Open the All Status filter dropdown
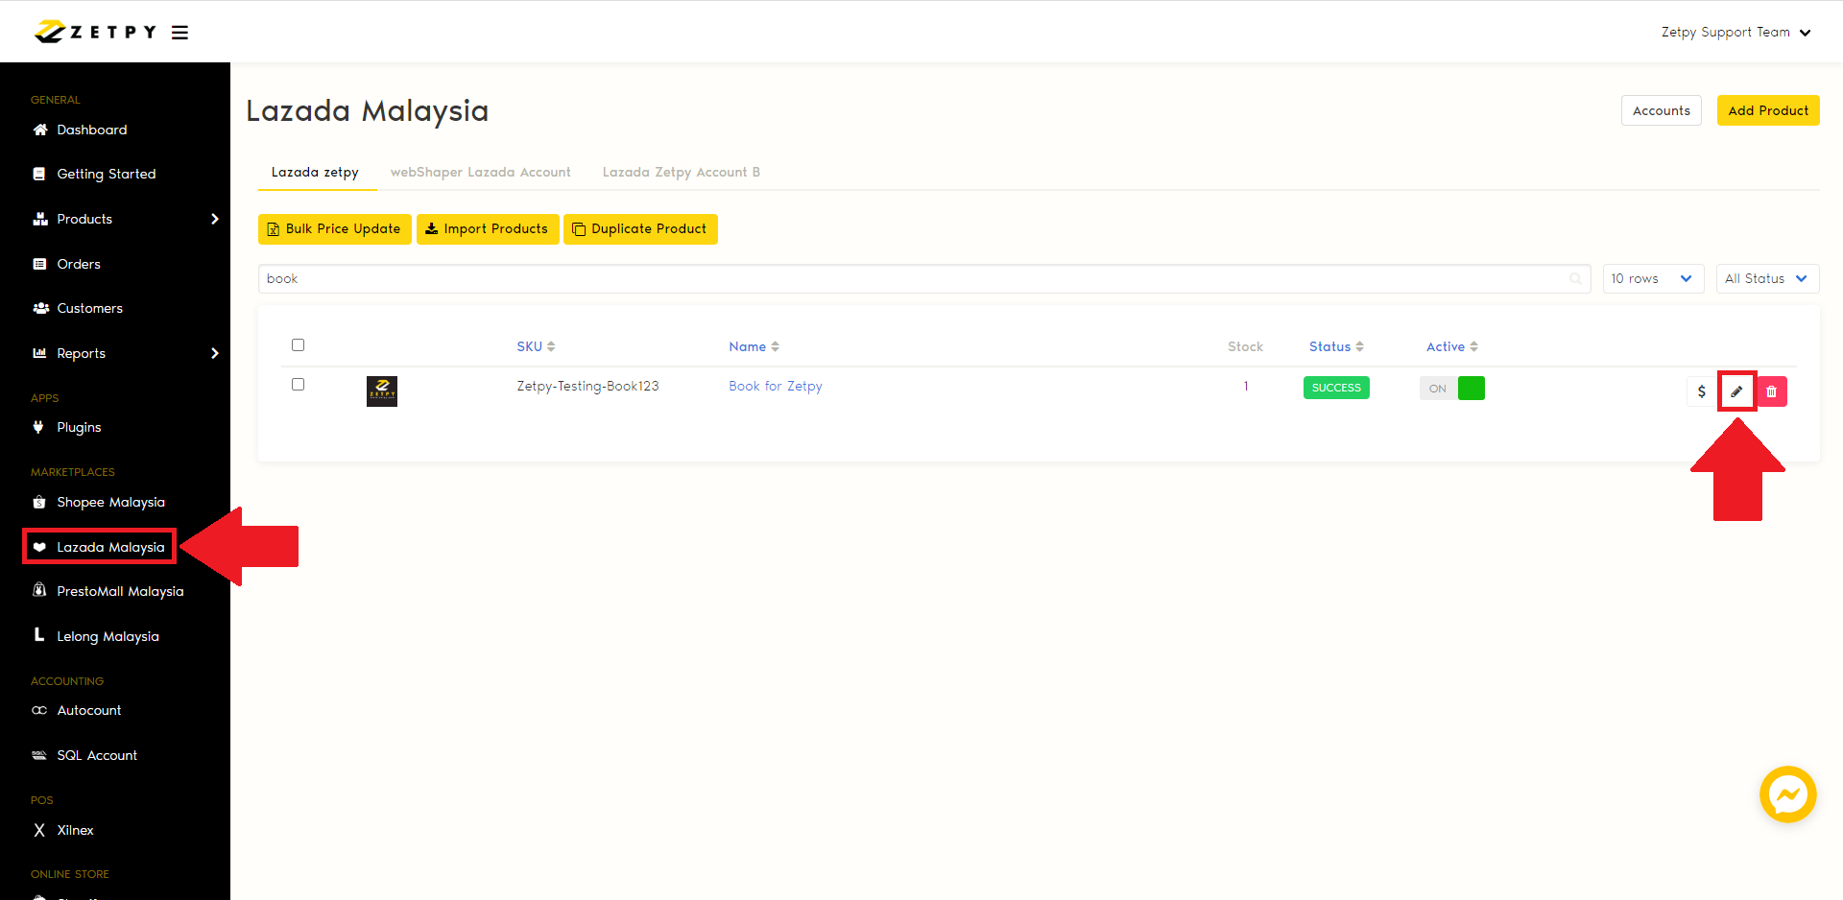 coord(1767,279)
